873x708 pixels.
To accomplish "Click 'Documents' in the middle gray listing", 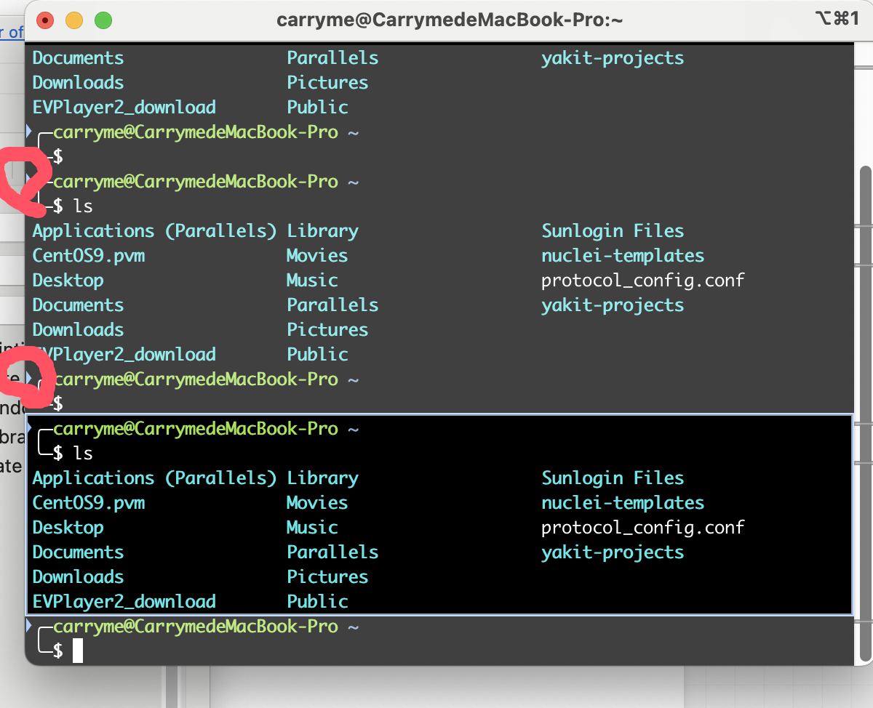I will click(78, 305).
